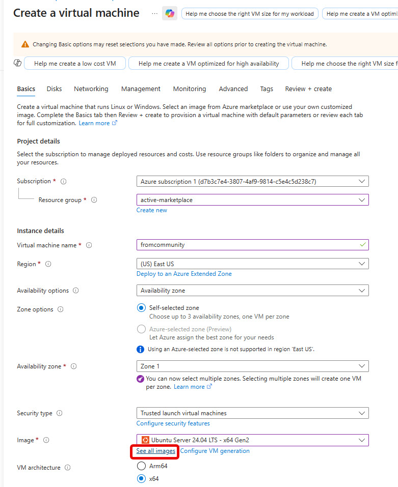
Task: Click the info icon next to Security type
Action: [x=60, y=413]
